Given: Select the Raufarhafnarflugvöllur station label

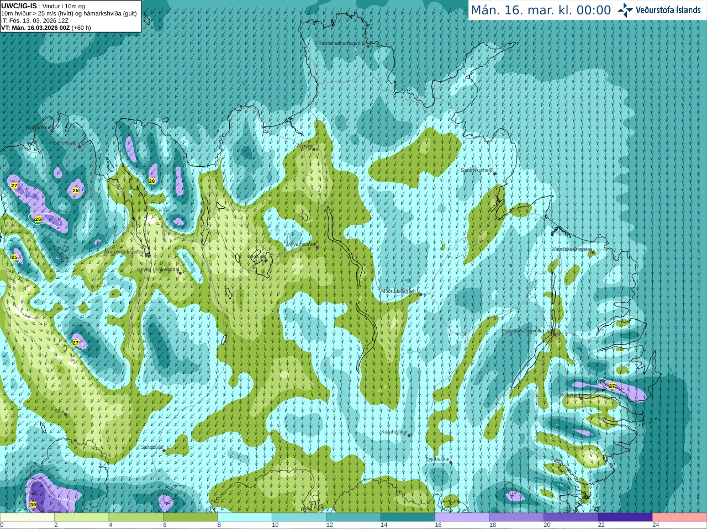Looking at the screenshot, I should (x=342, y=43).
